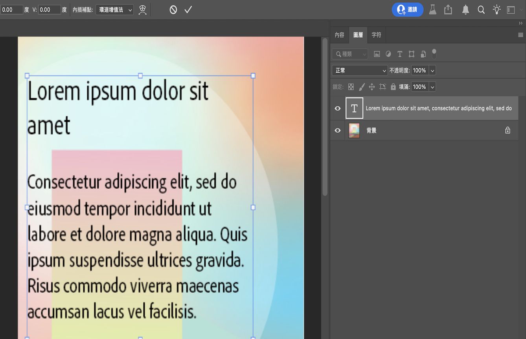
Task: Open the blend mode dropdown showing 正常
Action: point(359,70)
